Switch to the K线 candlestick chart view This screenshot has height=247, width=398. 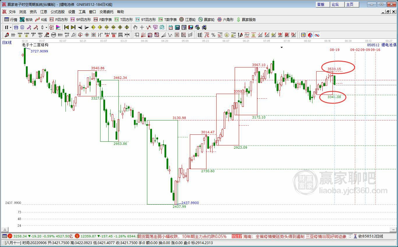(x=41, y=19)
